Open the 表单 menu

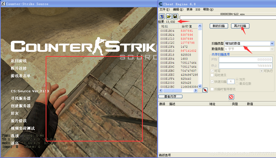coord(189,9)
